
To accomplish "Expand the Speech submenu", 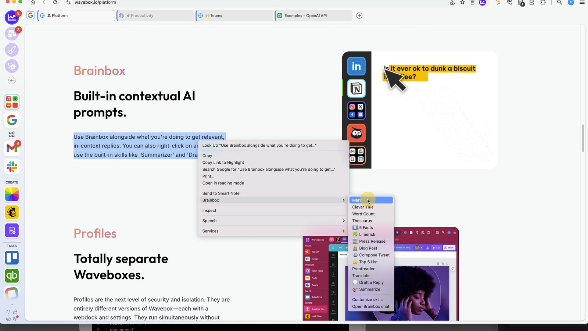I will [x=274, y=221].
